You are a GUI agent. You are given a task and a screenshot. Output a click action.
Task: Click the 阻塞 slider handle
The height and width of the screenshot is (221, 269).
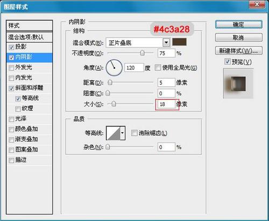[x=108, y=93]
